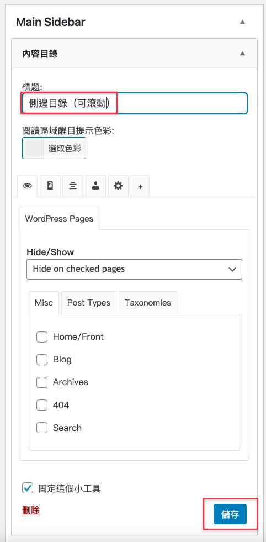Open the mobile devices tab icon
Viewport: 266px width, 542px height.
50,186
